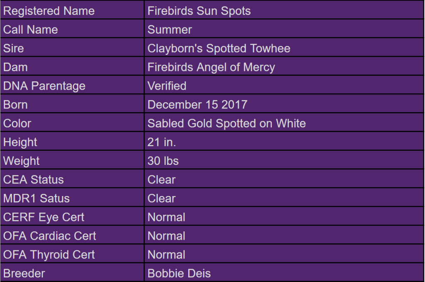
Task: Select 'Normal' in the OFA Cardiac Cert row
Action: (x=166, y=236)
